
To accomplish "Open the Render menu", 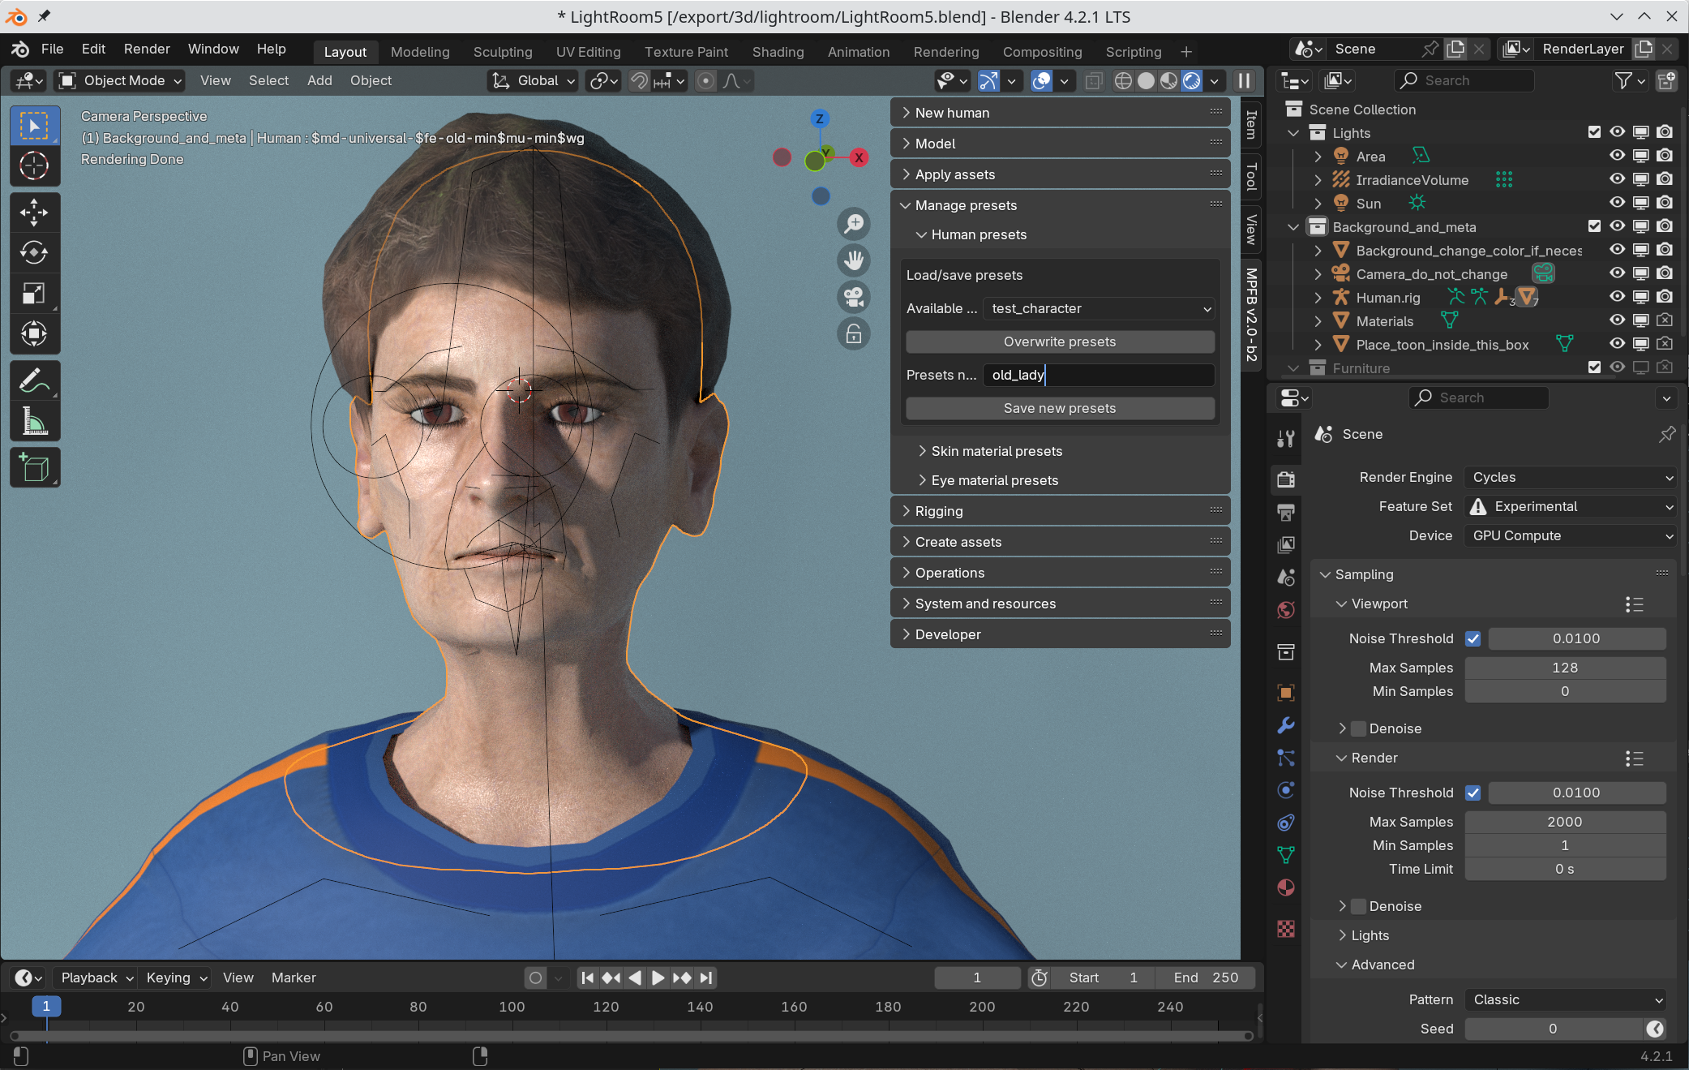I will 147,49.
